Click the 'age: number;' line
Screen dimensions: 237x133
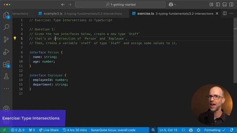(x=44, y=62)
